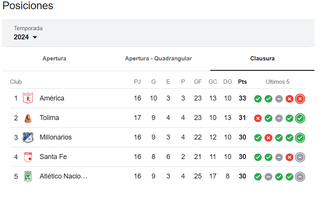Click the Pts column header

pos(242,82)
